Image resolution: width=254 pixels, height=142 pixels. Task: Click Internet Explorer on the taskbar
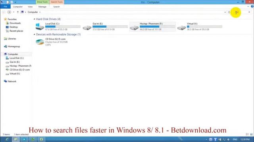click(7, 139)
